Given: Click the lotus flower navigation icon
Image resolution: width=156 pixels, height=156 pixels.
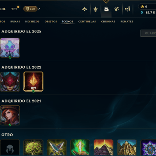Looking at the screenshot, I should (x=85, y=9).
